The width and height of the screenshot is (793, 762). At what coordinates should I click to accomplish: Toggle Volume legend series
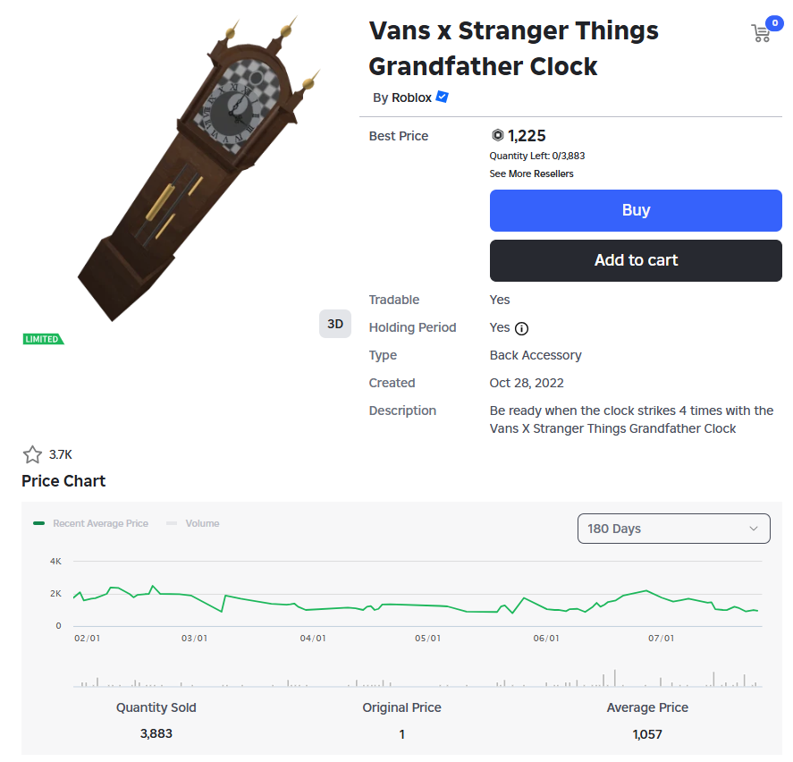pyautogui.click(x=193, y=523)
